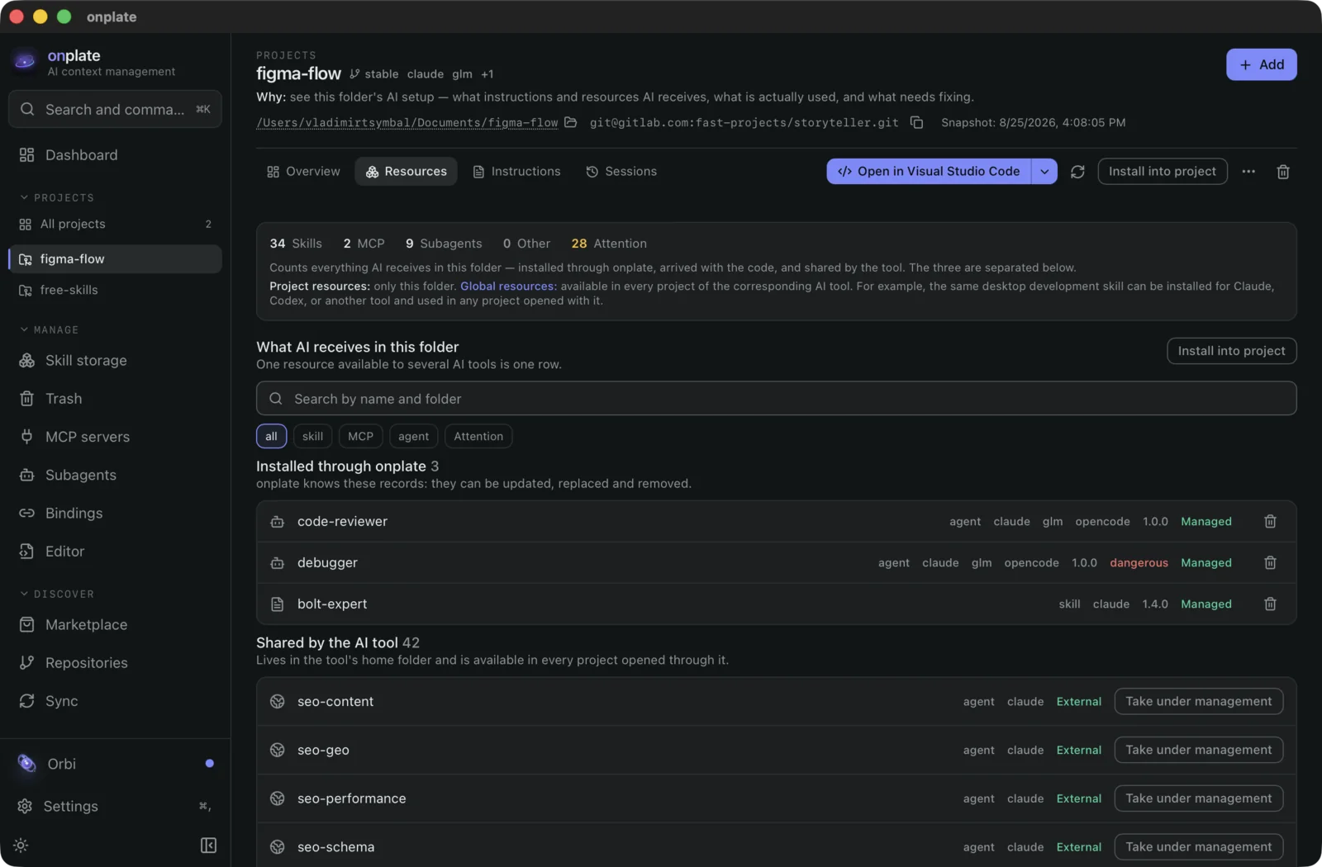Click Install into project beside 'What AI receives'
This screenshot has height=867, width=1322.
click(x=1232, y=351)
